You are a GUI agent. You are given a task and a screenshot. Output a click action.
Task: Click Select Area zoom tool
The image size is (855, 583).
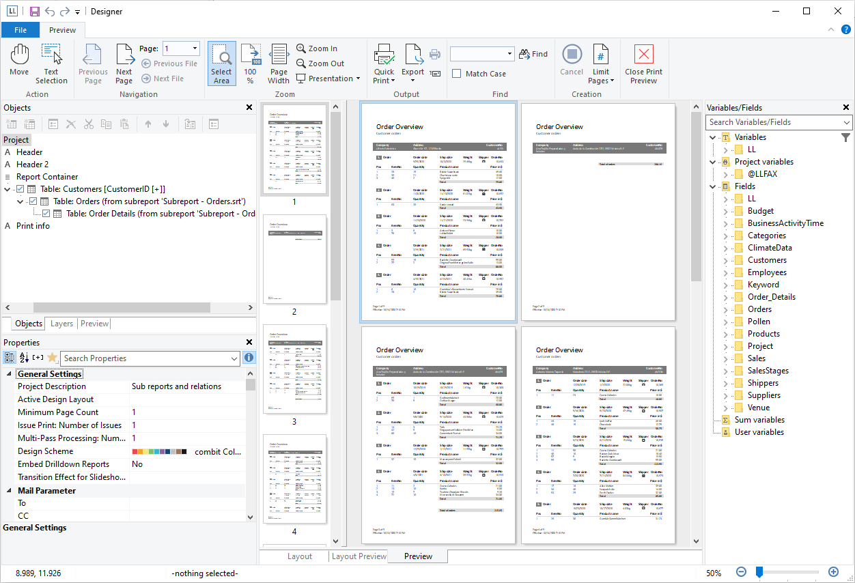[x=221, y=63]
